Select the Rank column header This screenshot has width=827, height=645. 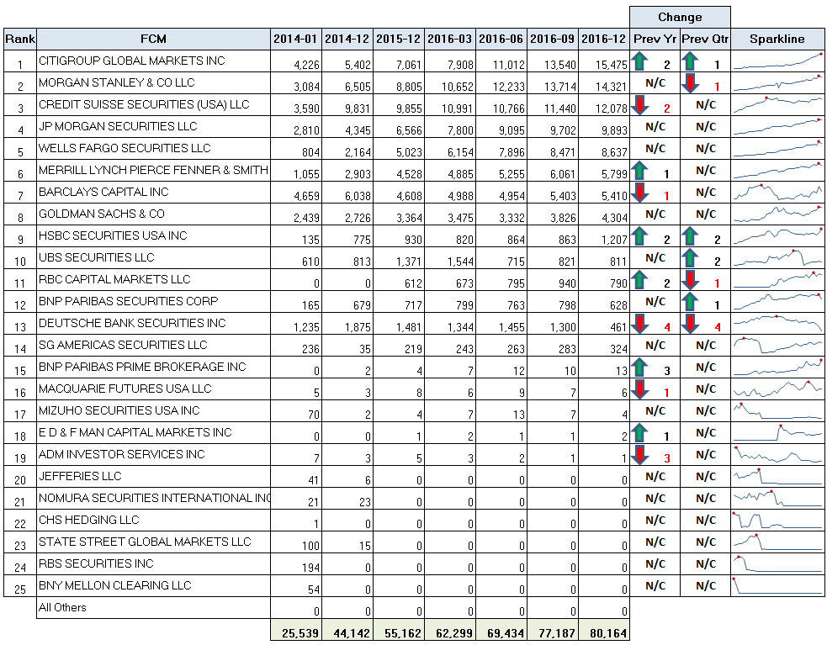[20, 39]
